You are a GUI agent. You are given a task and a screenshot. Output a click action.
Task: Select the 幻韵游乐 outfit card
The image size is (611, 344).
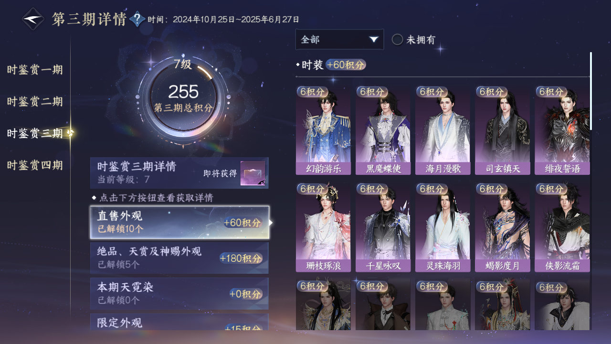(323, 130)
